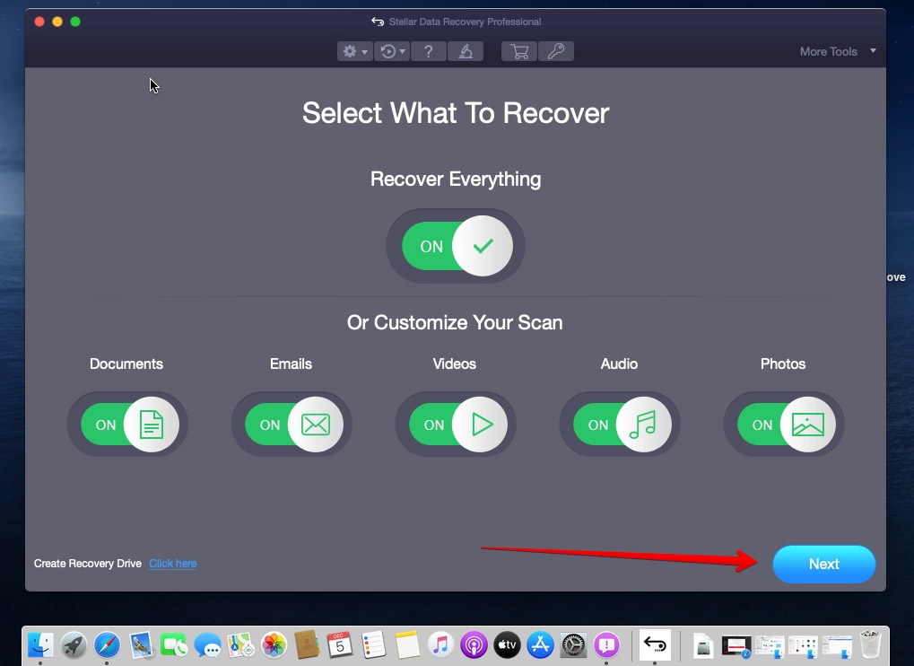The width and height of the screenshot is (914, 666).
Task: Click the Recover Everything label
Action: click(x=456, y=179)
